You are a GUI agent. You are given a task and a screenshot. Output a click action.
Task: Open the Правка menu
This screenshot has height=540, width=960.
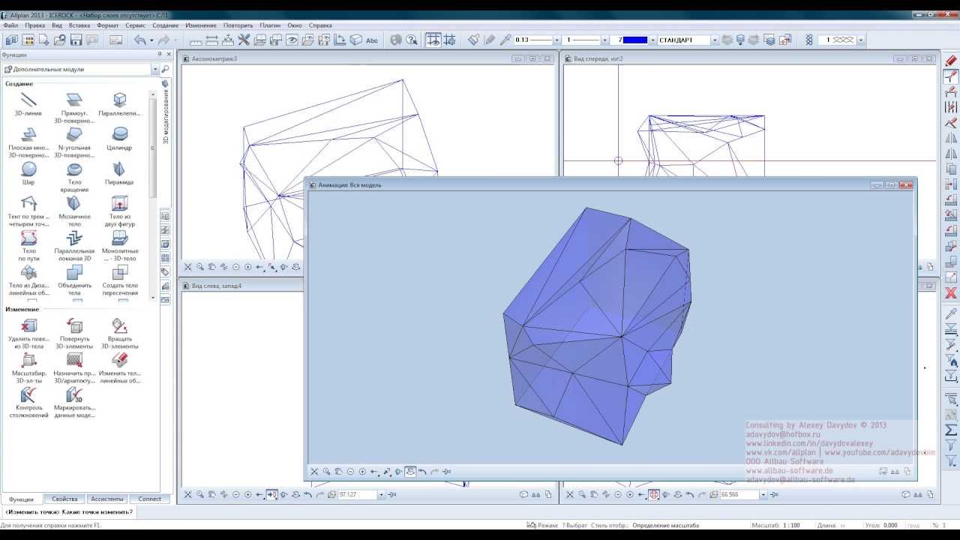pos(34,25)
